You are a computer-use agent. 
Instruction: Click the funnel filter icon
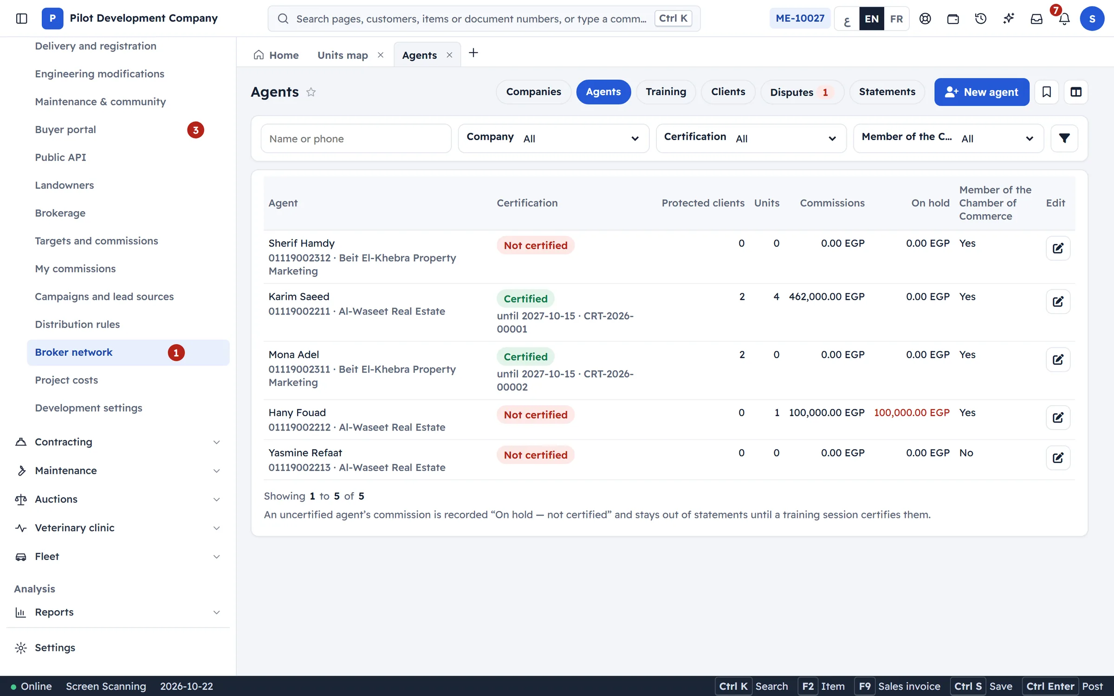click(1064, 138)
